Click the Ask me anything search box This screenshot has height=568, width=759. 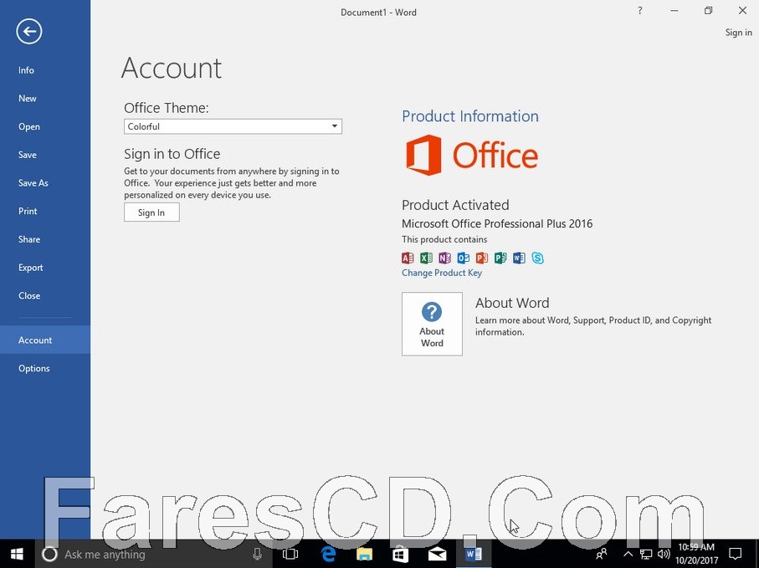click(x=153, y=554)
